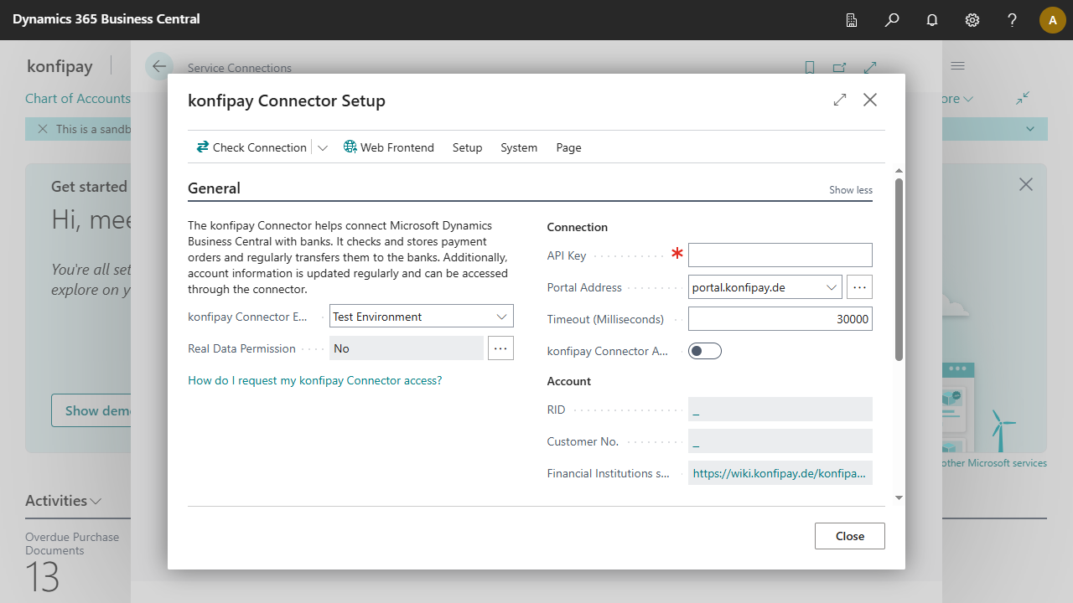Screen dimensions: 1073x603
Task: Open Service Connections page in new window
Action: (x=840, y=68)
